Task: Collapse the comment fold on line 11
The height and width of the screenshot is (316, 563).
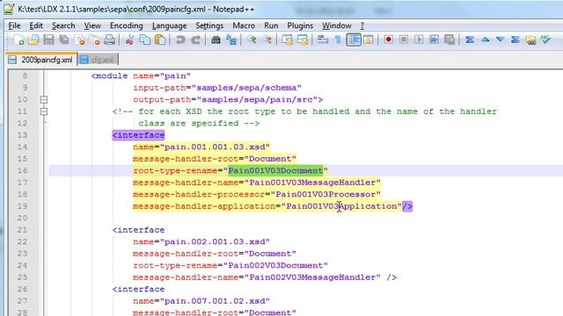Action: pyautogui.click(x=44, y=111)
